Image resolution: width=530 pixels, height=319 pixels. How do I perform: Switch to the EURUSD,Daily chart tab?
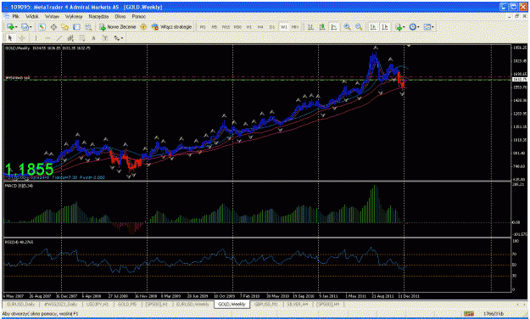[20, 305]
